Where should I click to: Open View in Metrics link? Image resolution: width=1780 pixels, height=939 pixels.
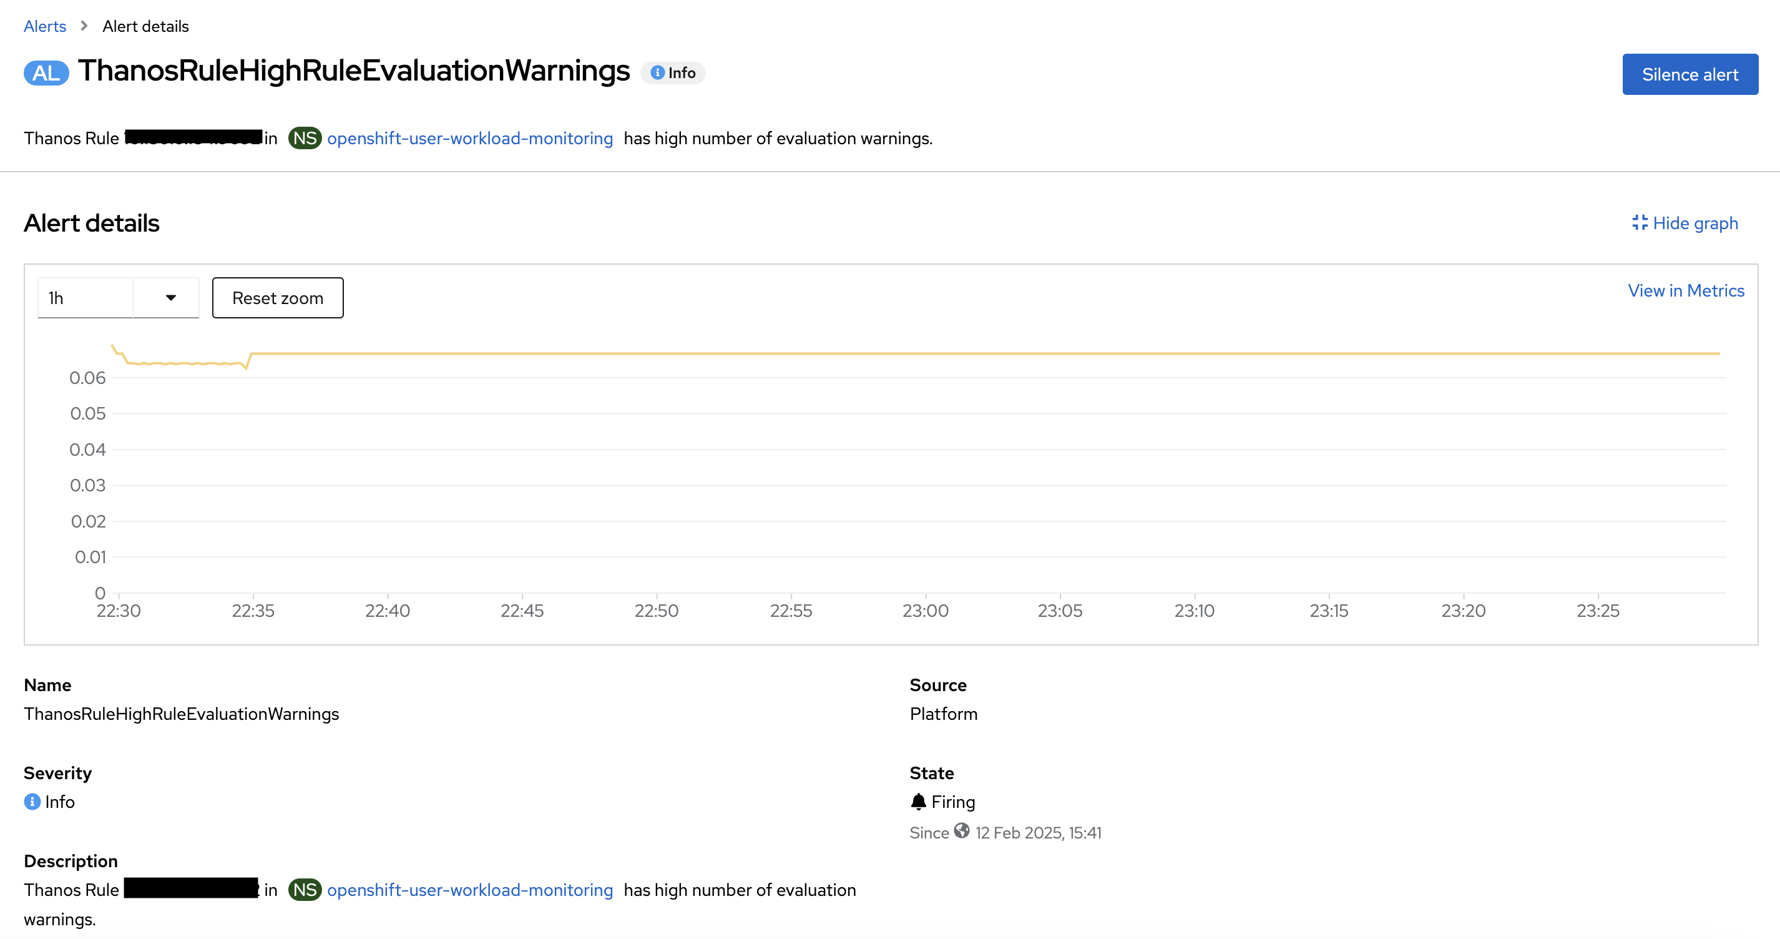tap(1685, 290)
